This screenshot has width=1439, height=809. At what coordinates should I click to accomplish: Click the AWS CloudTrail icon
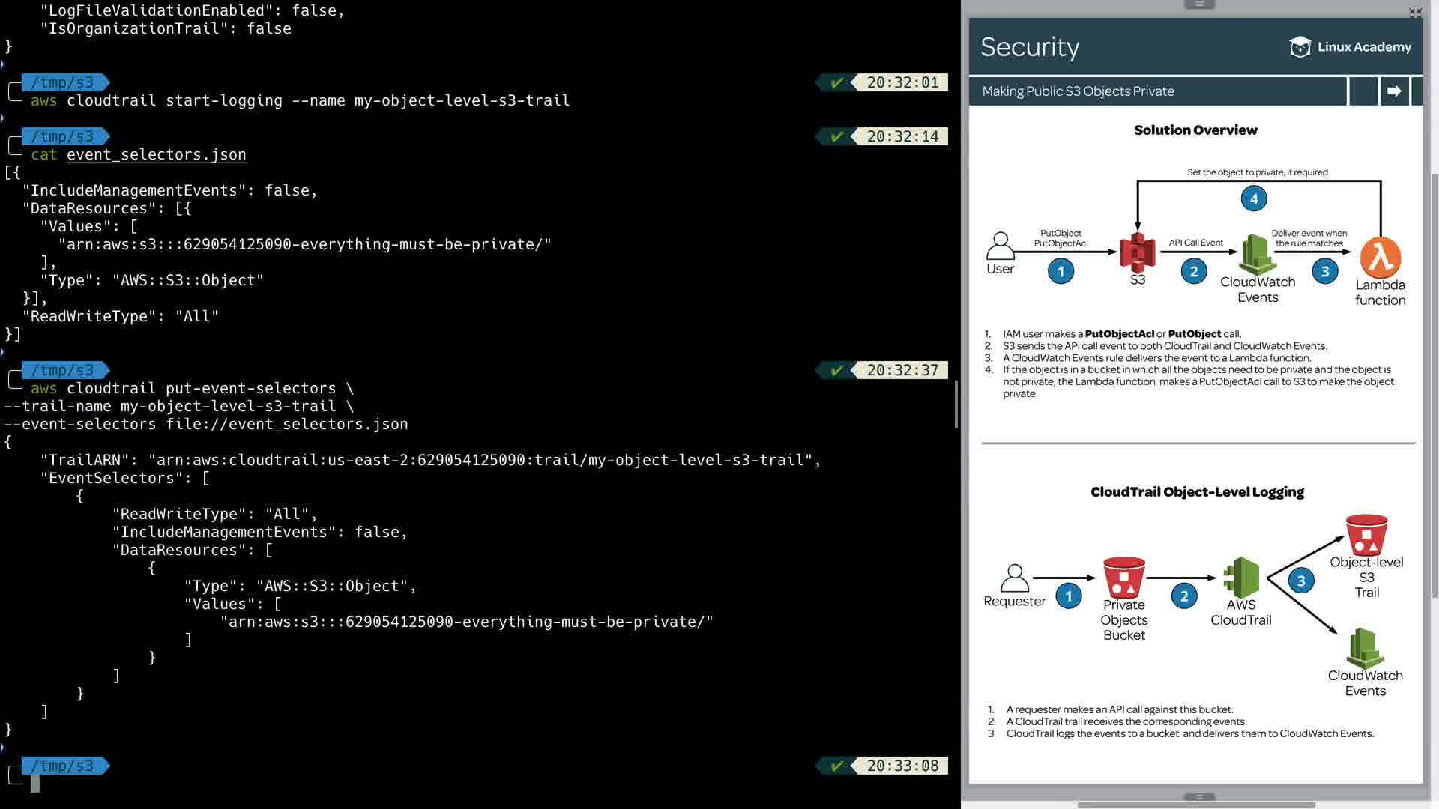pos(1241,577)
